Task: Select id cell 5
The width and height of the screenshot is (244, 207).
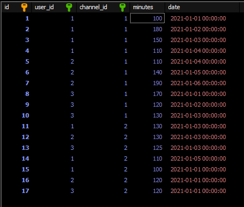Action: [x=17, y=61]
